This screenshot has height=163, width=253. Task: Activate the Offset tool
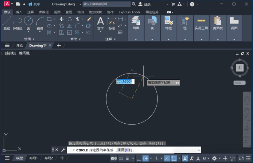[88, 32]
